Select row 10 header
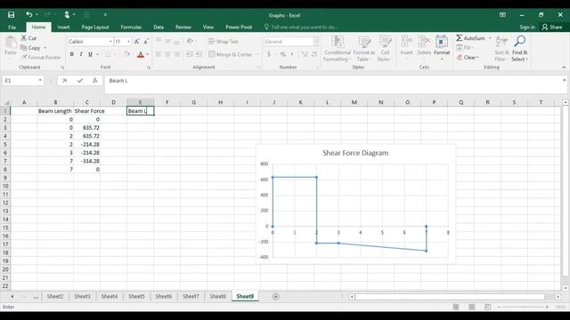This screenshot has width=570, height=320. (x=5, y=186)
